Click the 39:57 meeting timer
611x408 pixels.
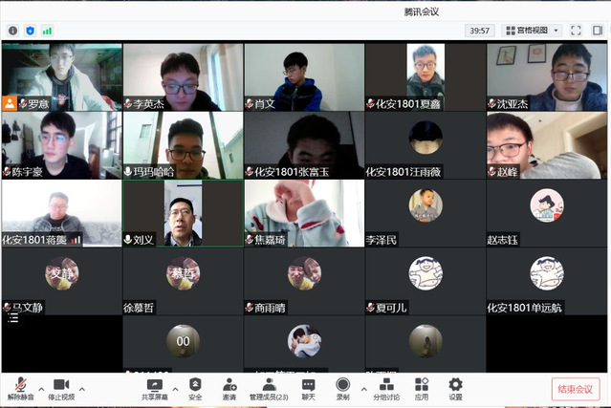[479, 31]
